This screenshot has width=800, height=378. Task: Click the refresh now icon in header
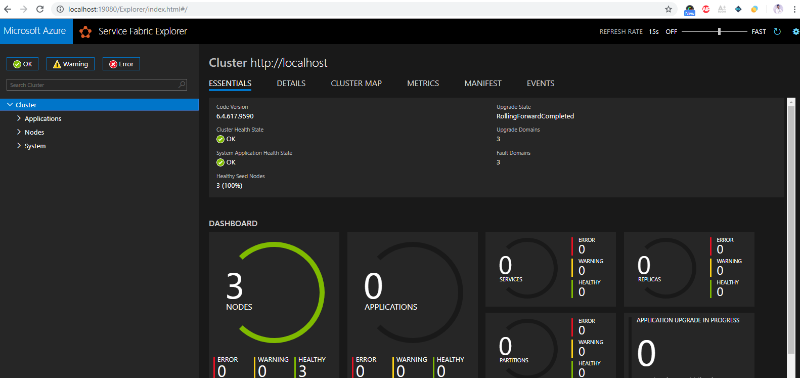[777, 31]
